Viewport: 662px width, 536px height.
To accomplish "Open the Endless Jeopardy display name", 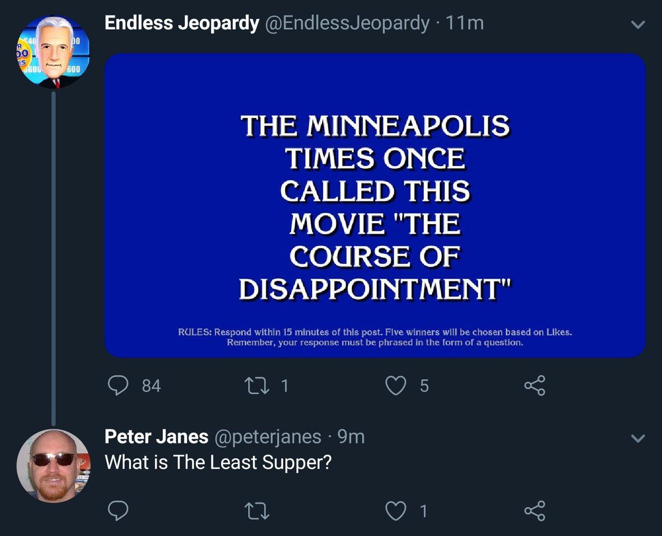I will [x=181, y=23].
